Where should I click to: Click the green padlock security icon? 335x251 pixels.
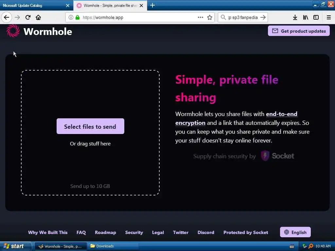click(x=78, y=17)
